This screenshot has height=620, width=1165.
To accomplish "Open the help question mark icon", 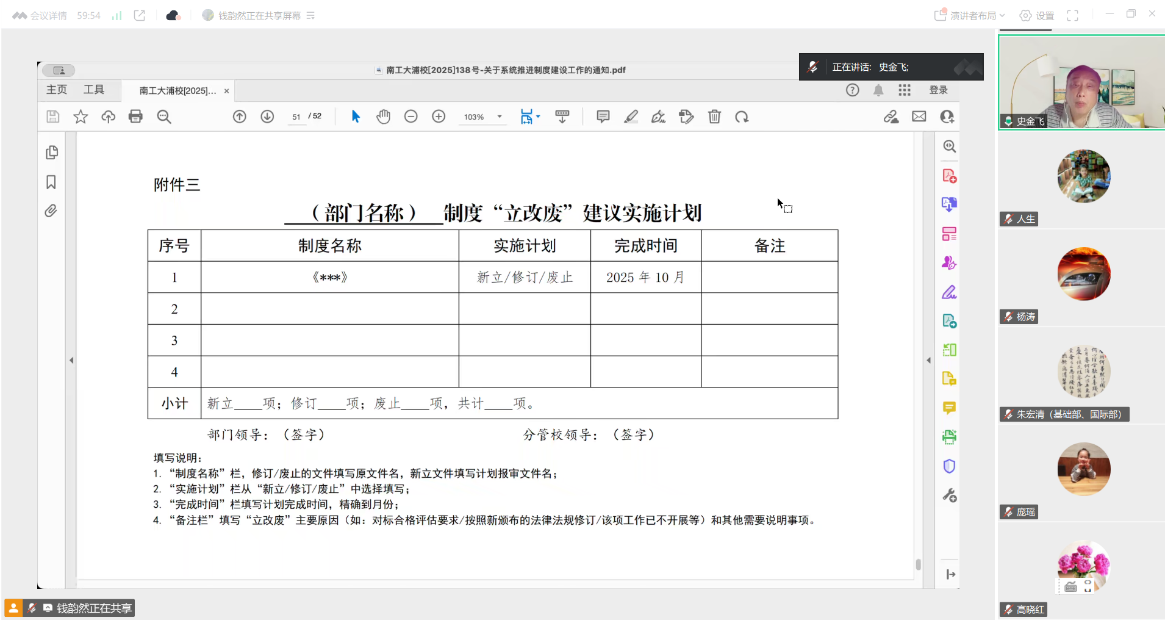I will (x=853, y=90).
